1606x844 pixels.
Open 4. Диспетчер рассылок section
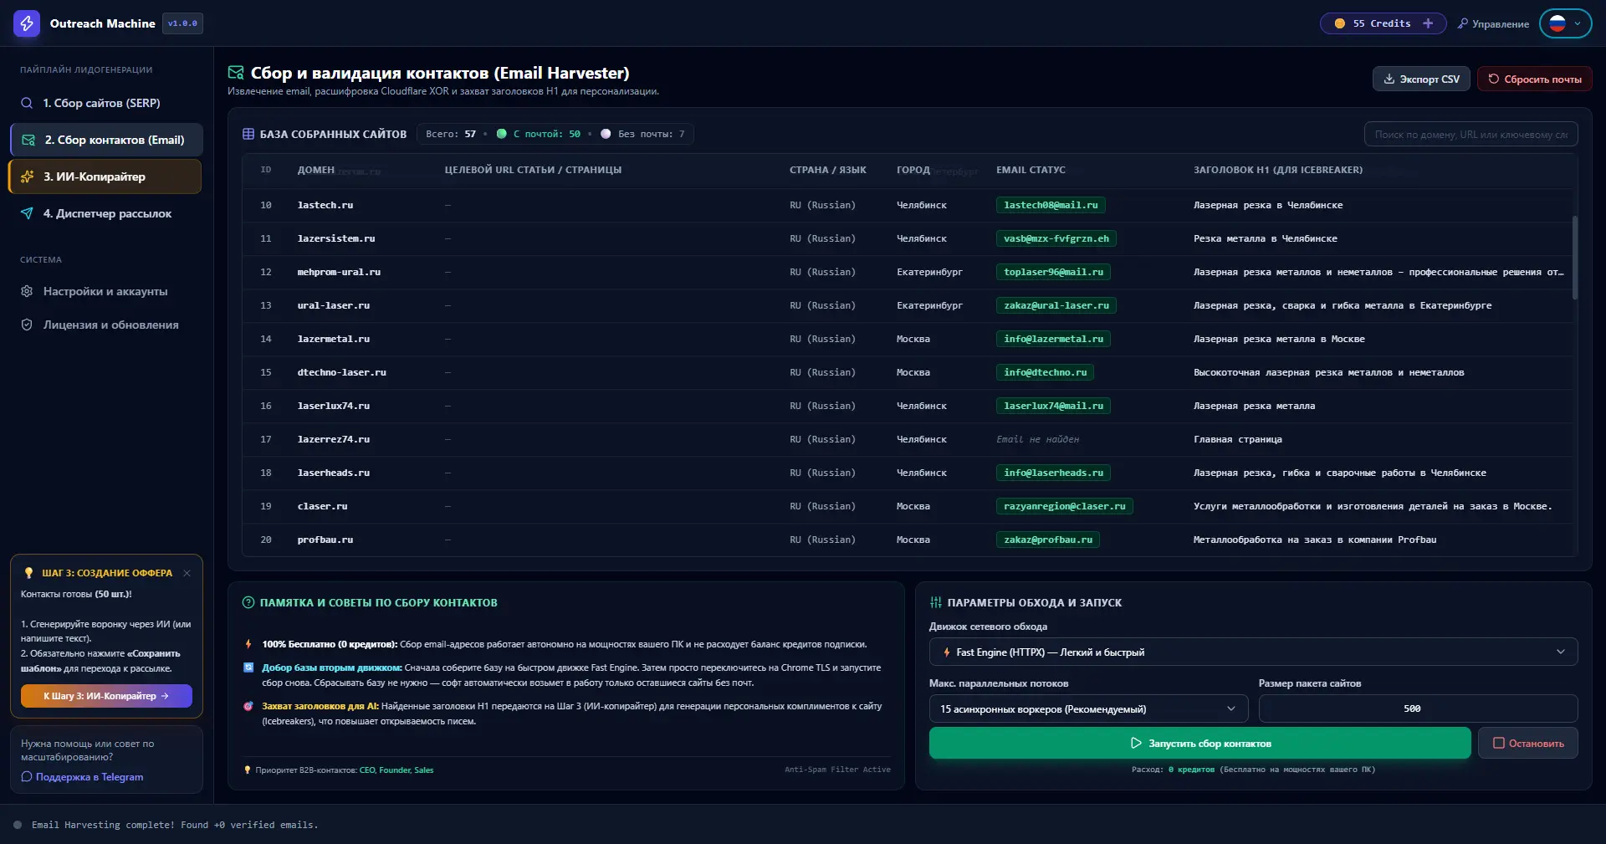coord(106,213)
